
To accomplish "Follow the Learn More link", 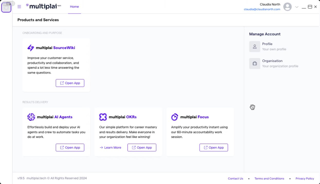I will (110, 147).
